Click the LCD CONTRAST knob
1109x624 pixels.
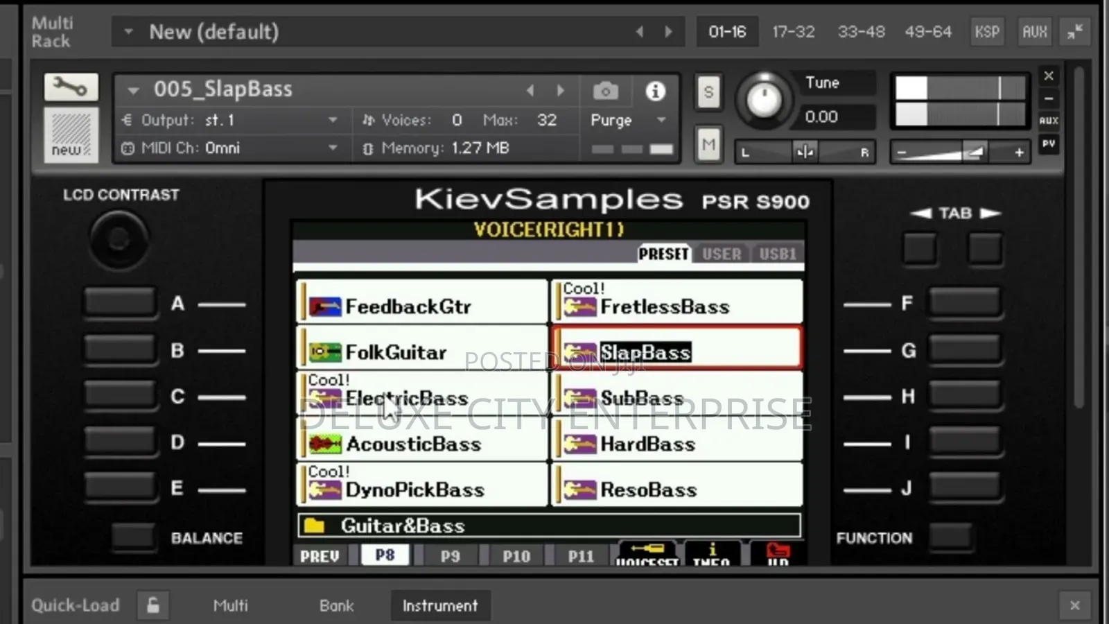(119, 239)
